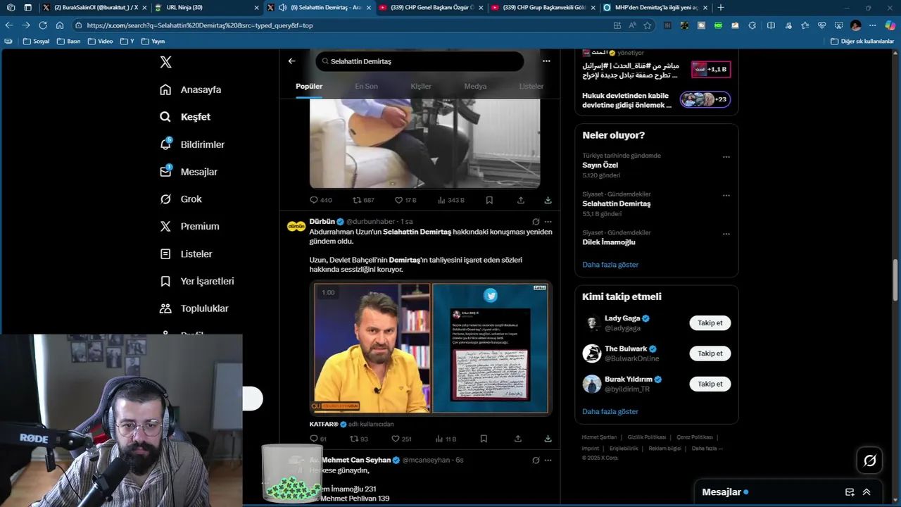View analytics of top post (343 B)
This screenshot has height=507, width=901.
pyautogui.click(x=451, y=200)
